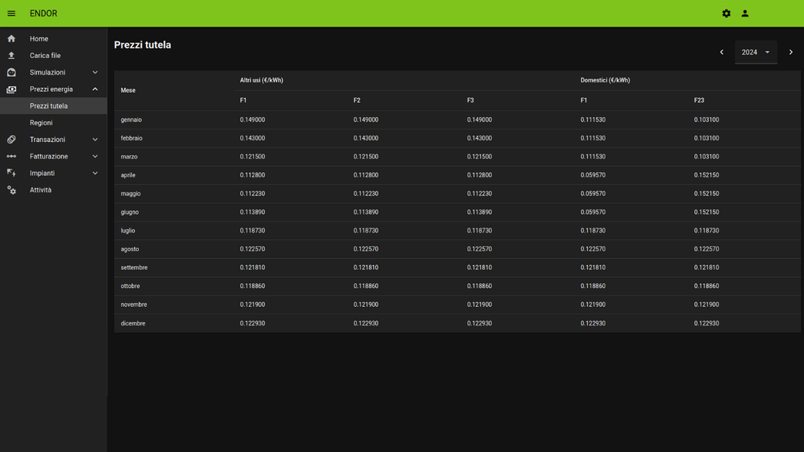Image resolution: width=804 pixels, height=452 pixels.
Task: Go to the next year arrow
Action: (x=791, y=53)
